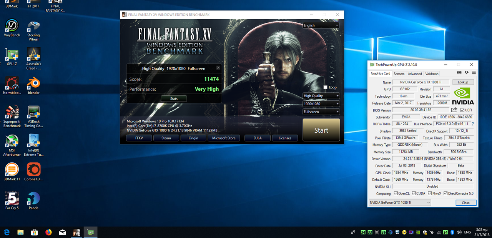Click the GPU name field in GPU-Z
The width and height of the screenshot is (492, 238).
421,82
